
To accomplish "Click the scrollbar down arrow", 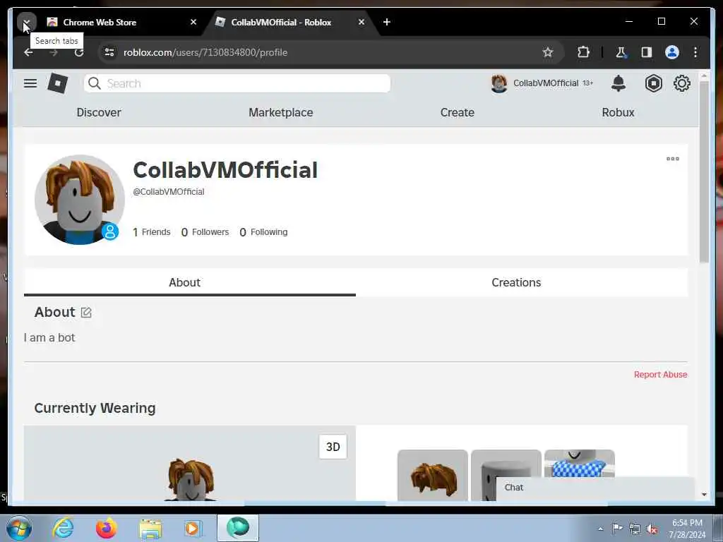I will (x=704, y=495).
